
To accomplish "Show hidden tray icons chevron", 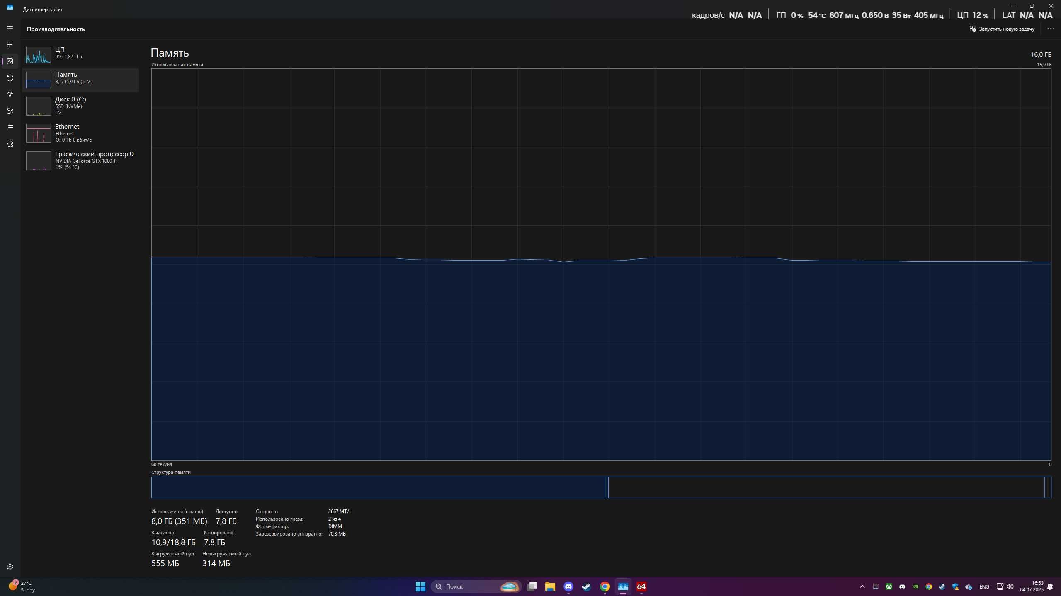I will [x=862, y=586].
